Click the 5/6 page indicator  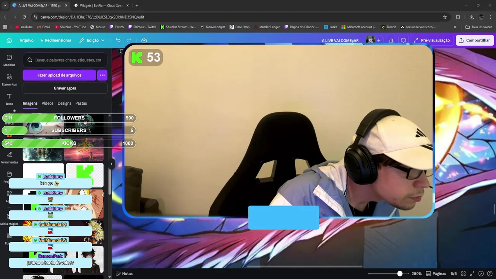click(x=454, y=274)
